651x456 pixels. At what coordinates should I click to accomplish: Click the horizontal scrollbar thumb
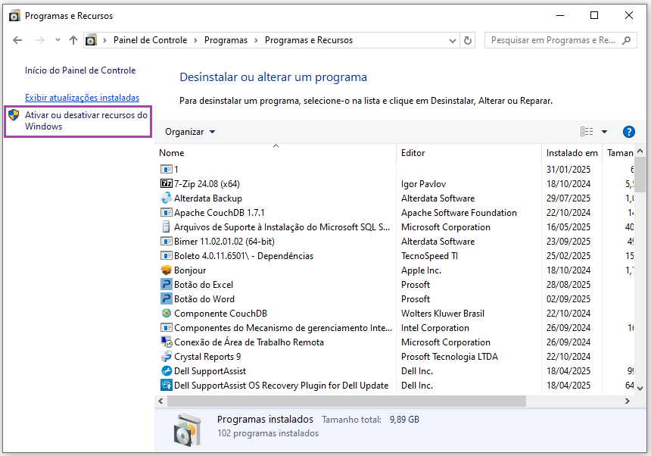click(346, 401)
